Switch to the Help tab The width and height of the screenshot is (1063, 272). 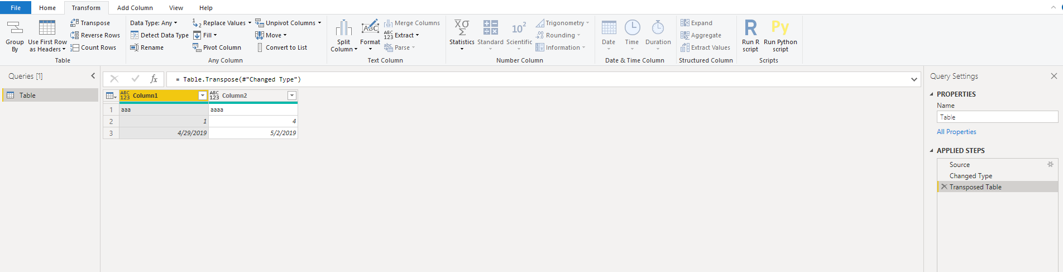coord(206,8)
